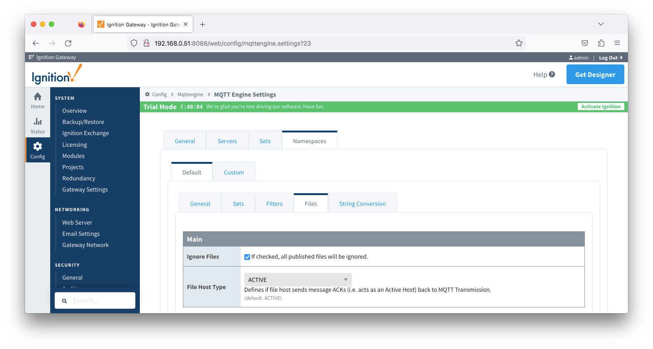Open Redundancy in the sidebar
Screen dimensions: 653x349
pyautogui.click(x=79, y=178)
